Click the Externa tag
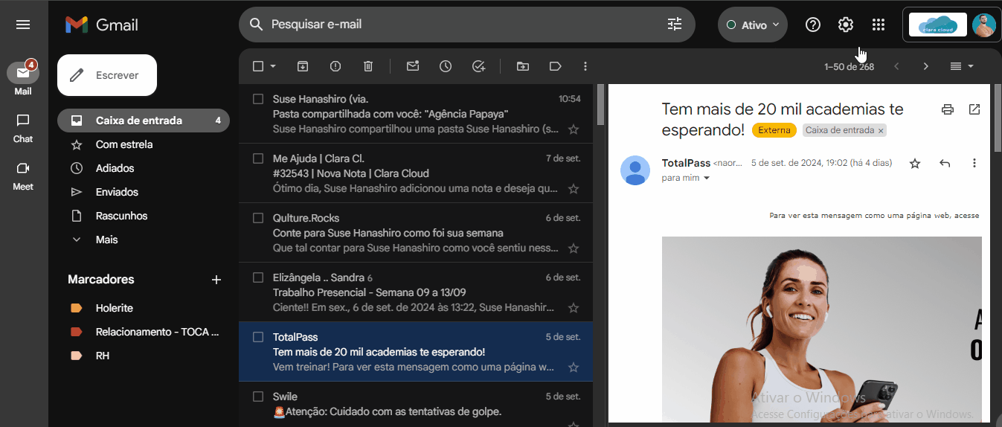The image size is (1002, 427). 774,130
